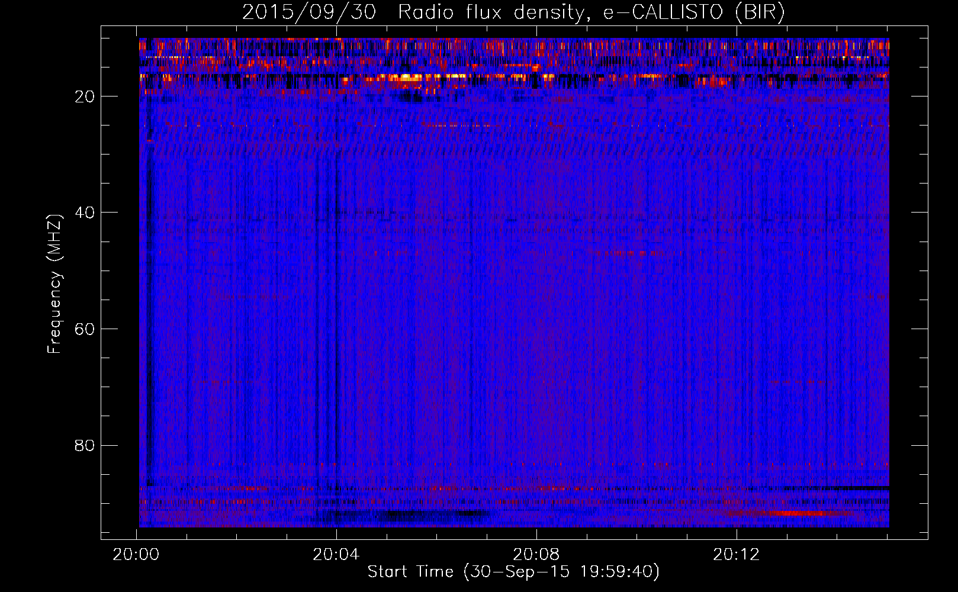Viewport: 958px width, 592px height.
Task: Click the red dashes near 47 MHz around 20:10
Action: [628, 253]
